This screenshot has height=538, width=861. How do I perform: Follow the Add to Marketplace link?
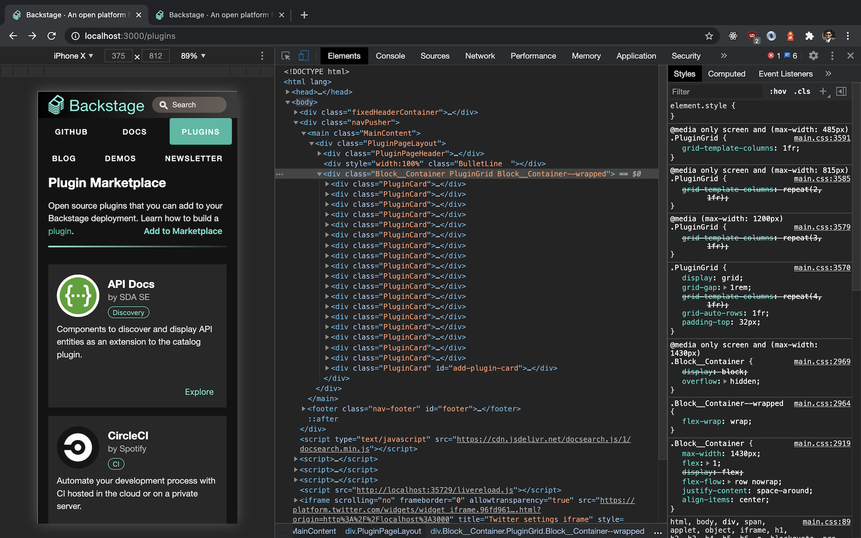183,231
